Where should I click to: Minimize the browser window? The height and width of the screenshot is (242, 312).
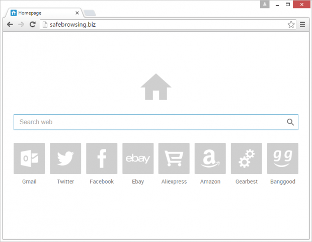pyautogui.click(x=277, y=5)
